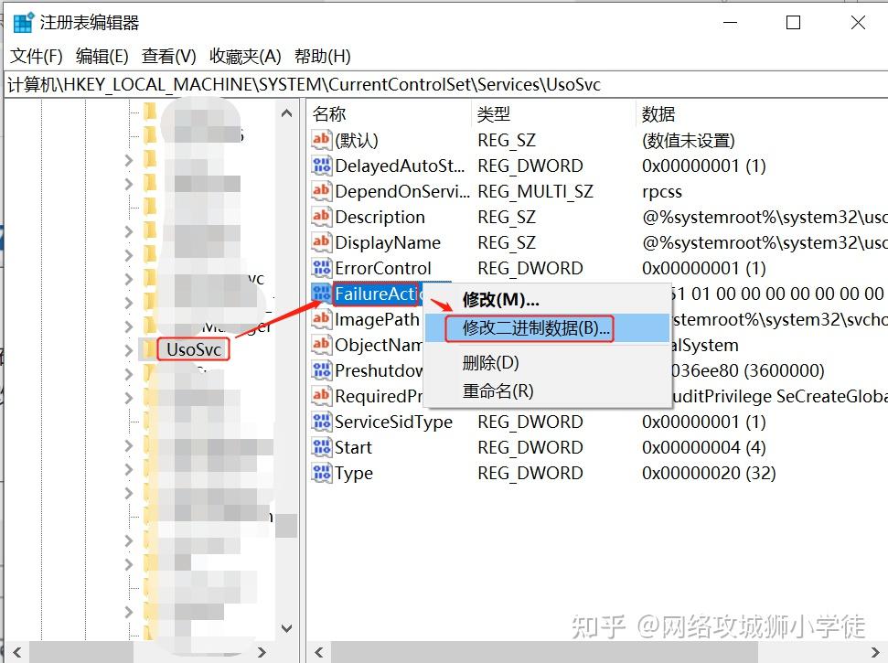Click the icon beside ErrorControl
The height and width of the screenshot is (663, 888).
(323, 268)
